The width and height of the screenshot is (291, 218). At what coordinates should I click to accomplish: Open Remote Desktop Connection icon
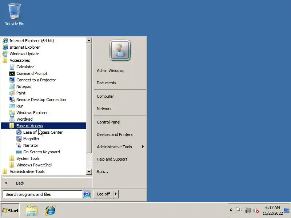(x=12, y=100)
